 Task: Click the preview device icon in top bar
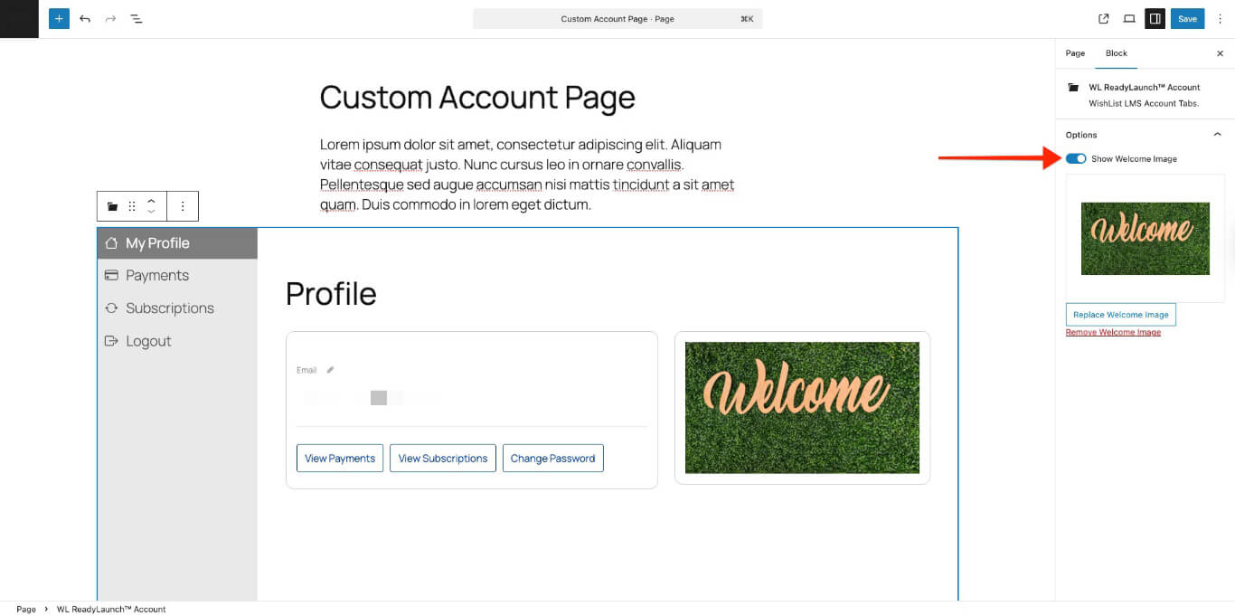coord(1128,18)
